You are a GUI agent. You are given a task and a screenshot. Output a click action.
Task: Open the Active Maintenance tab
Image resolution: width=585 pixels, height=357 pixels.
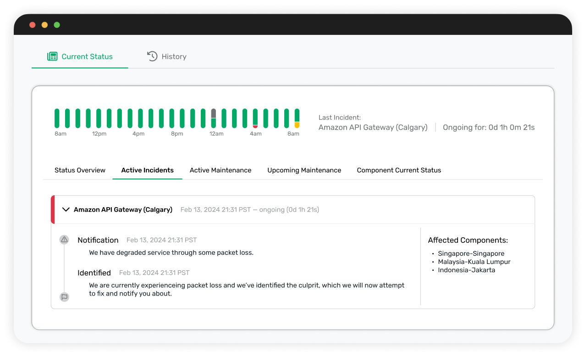click(x=221, y=170)
